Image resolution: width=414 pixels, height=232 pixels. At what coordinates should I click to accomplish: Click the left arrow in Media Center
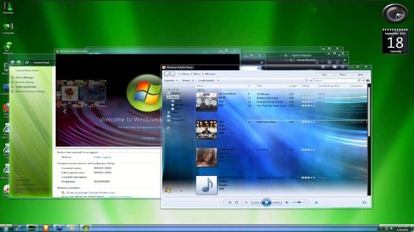65,111
